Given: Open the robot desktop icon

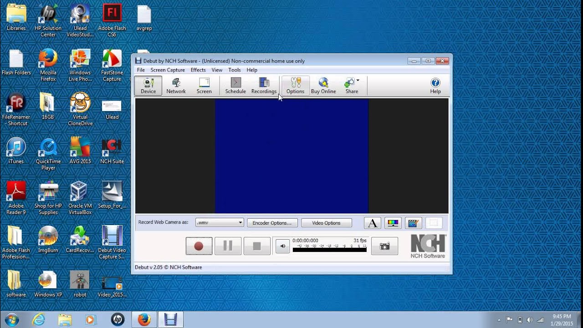Looking at the screenshot, I should (80, 284).
